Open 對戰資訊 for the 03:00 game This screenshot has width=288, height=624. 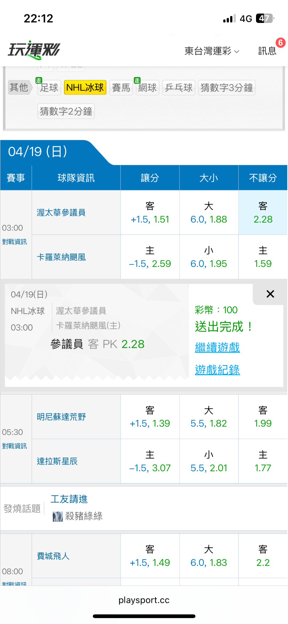pyautogui.click(x=14, y=242)
